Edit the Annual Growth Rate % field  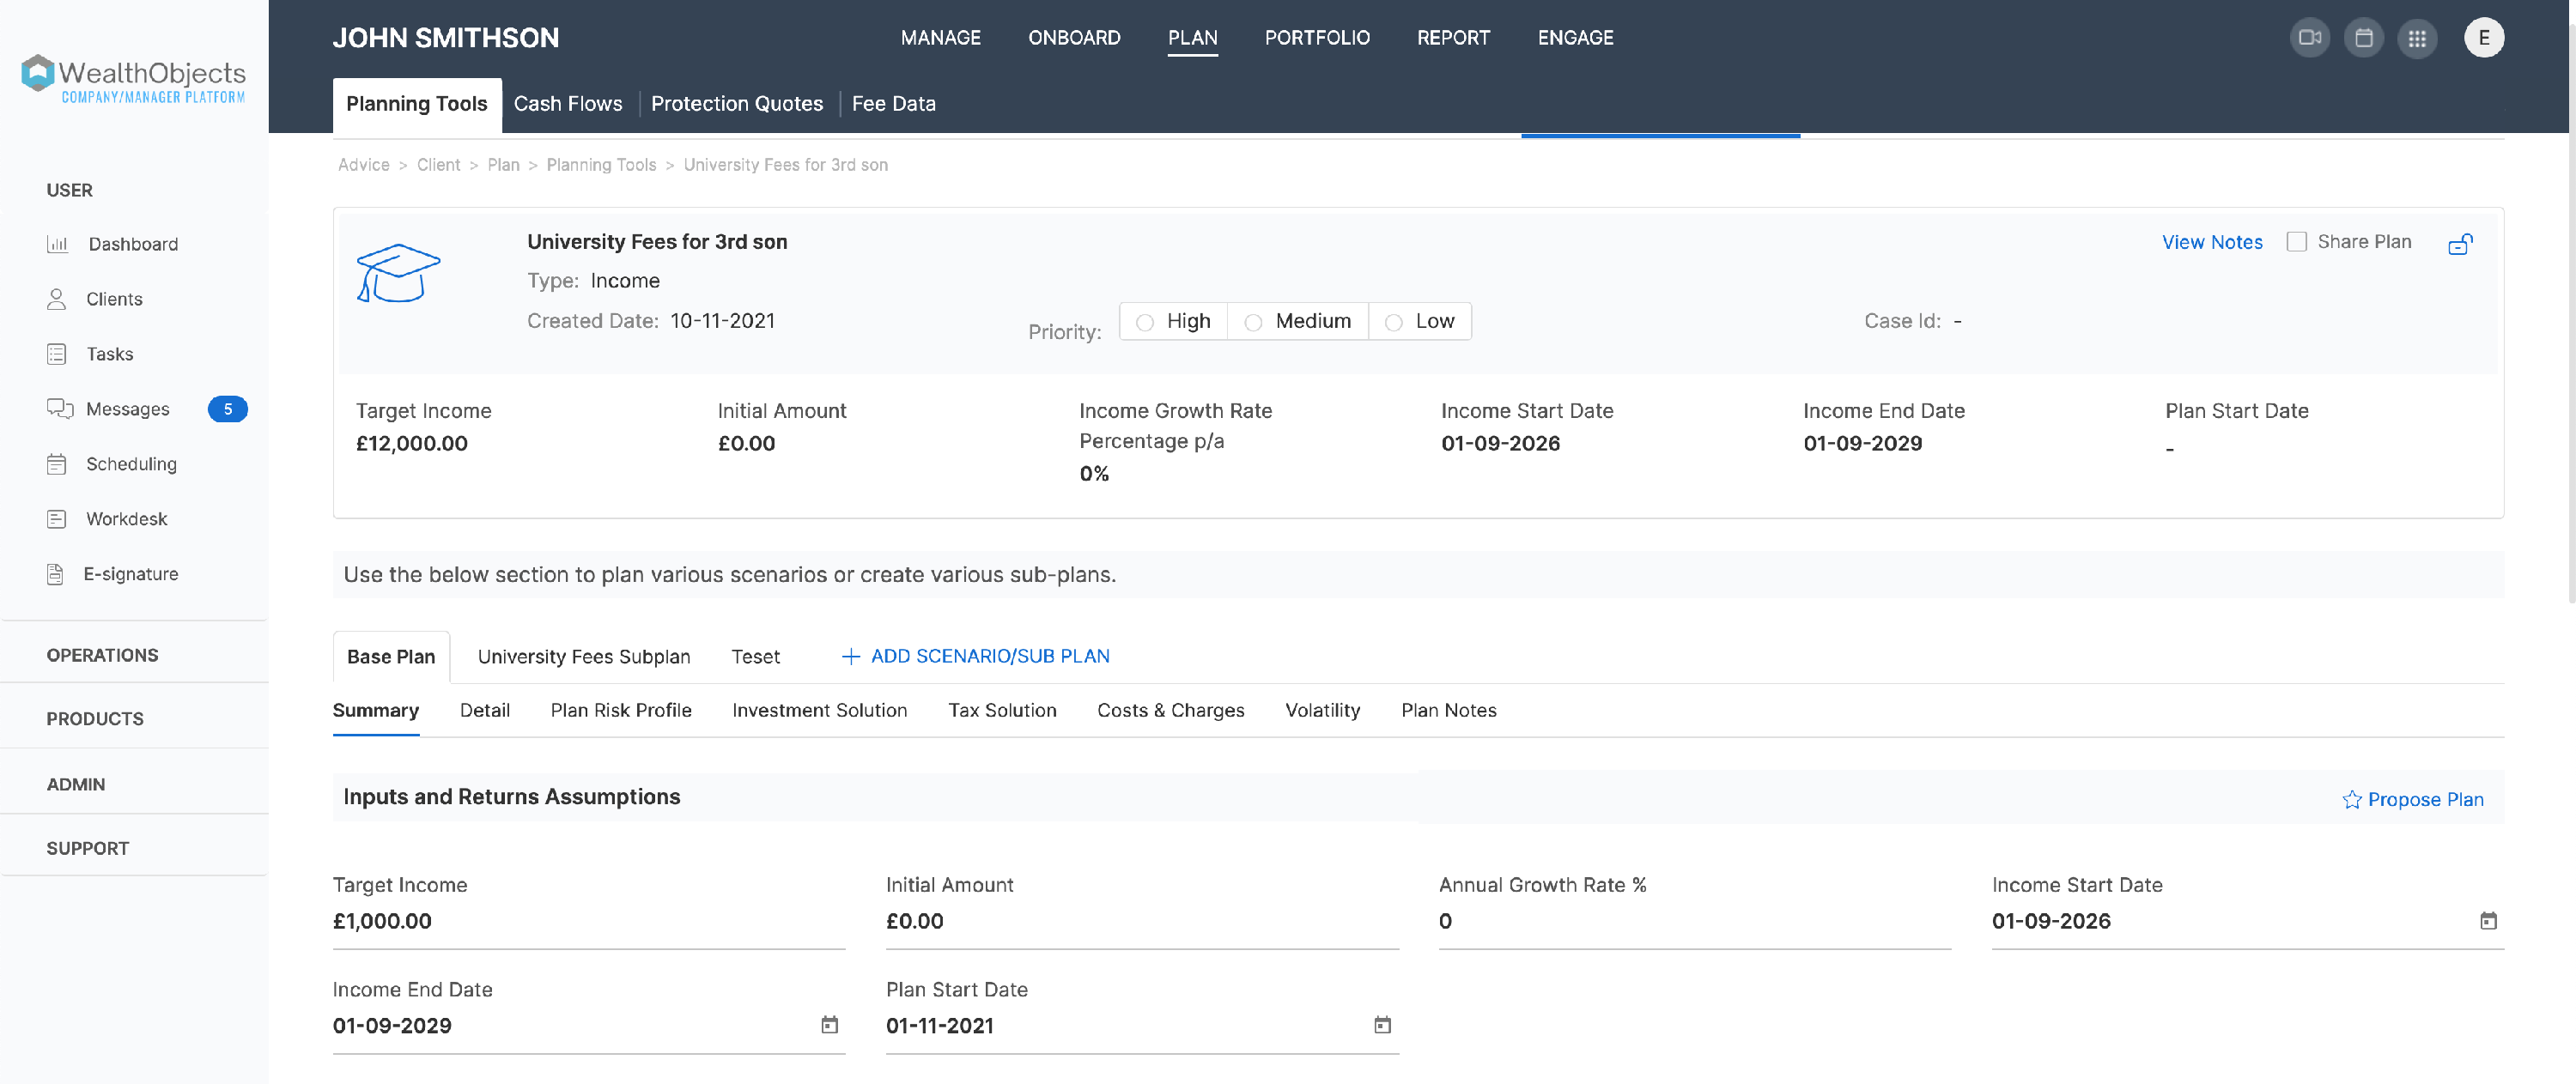point(1694,922)
